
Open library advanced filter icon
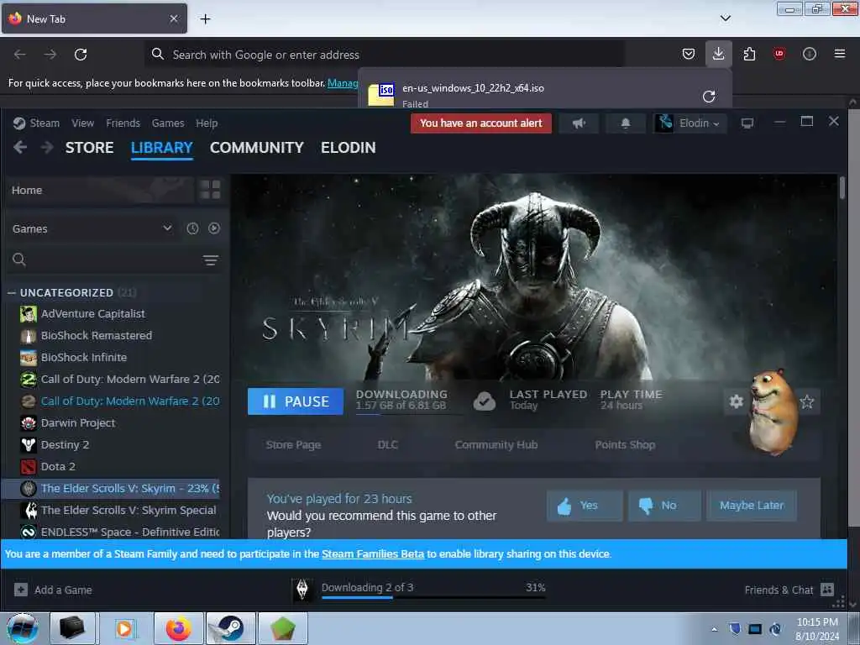click(x=211, y=260)
